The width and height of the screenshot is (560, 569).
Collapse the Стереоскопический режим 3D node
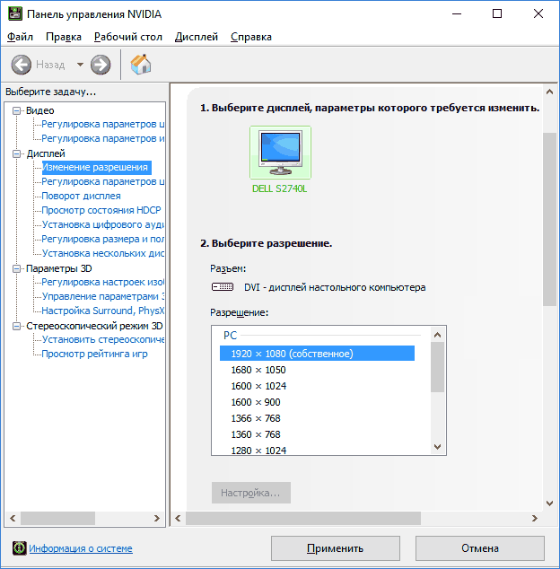16,326
